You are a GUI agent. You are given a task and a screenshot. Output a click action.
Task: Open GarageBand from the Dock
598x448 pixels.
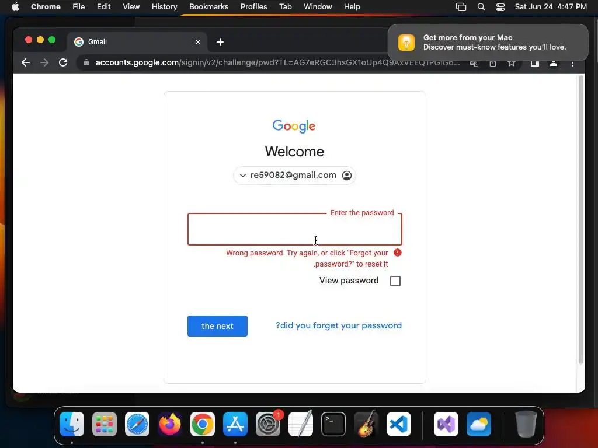[x=366, y=424]
